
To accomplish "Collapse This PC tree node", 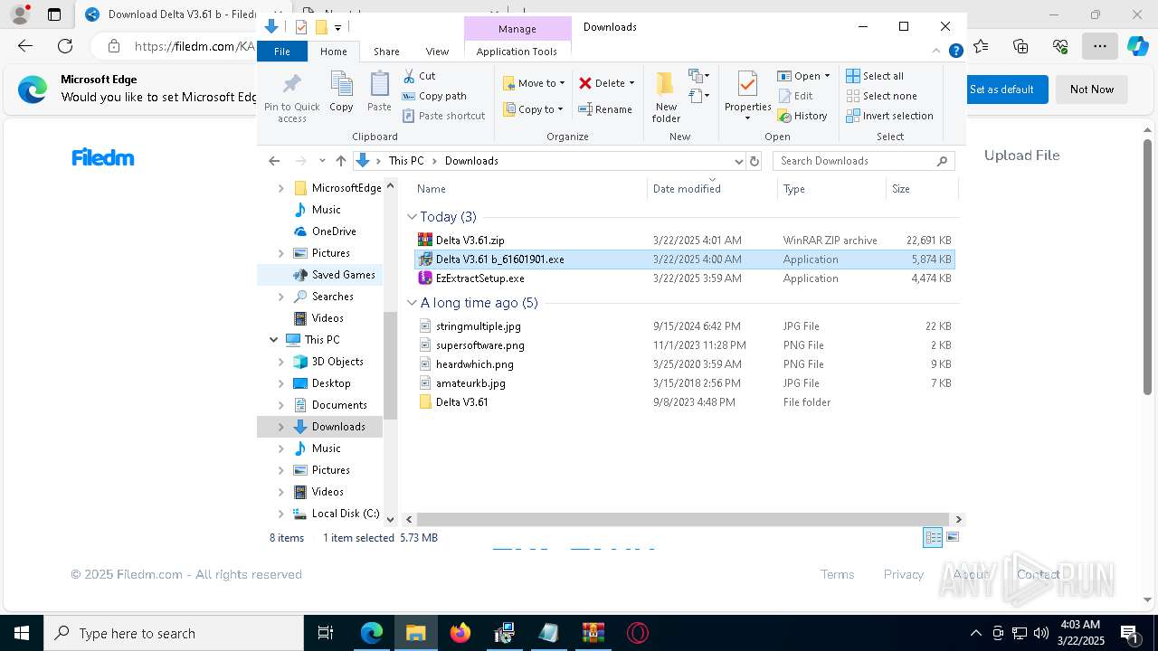I will coord(273,340).
